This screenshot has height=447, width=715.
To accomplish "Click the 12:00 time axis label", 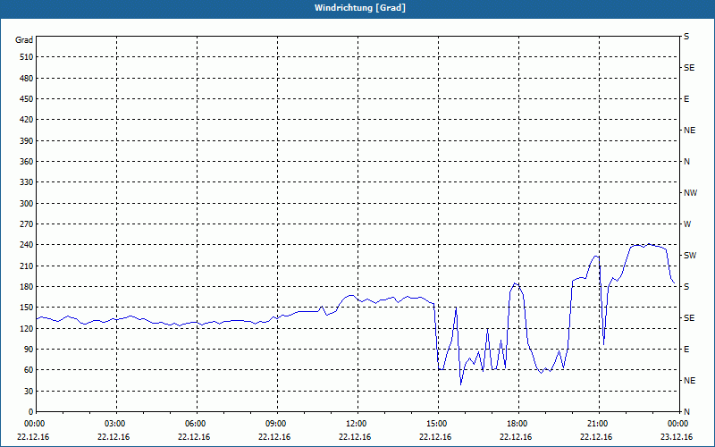I will tap(358, 424).
